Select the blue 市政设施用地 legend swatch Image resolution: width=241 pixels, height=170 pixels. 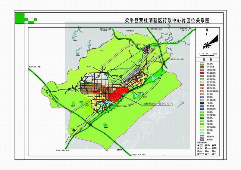202,109
